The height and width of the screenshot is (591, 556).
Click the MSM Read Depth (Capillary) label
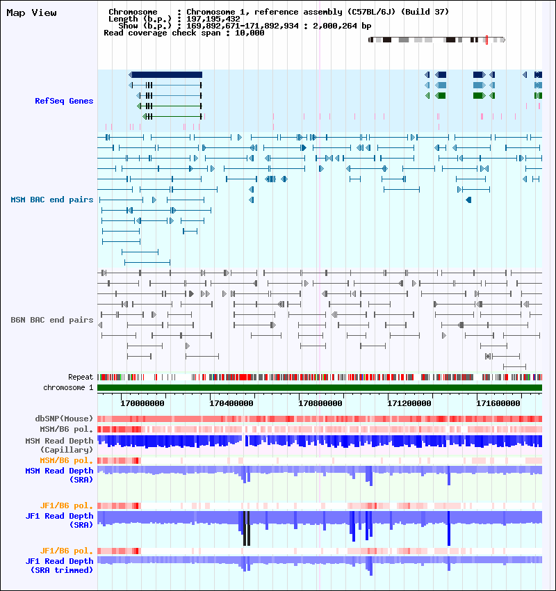(59, 445)
